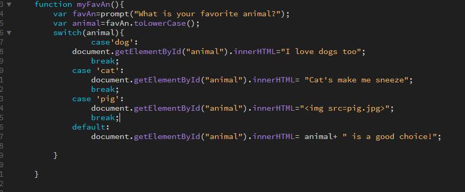Click the "I love dogs too" string

click(321, 52)
